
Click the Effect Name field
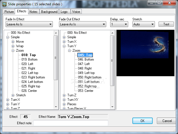[83, 117]
